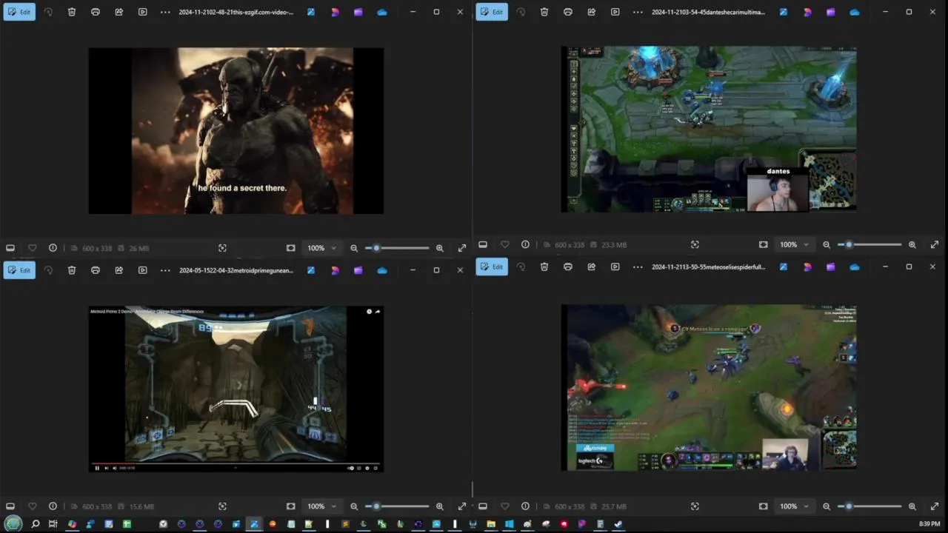Favorite the meteoselise image with heart
Image resolution: width=948 pixels, height=533 pixels.
(x=504, y=506)
